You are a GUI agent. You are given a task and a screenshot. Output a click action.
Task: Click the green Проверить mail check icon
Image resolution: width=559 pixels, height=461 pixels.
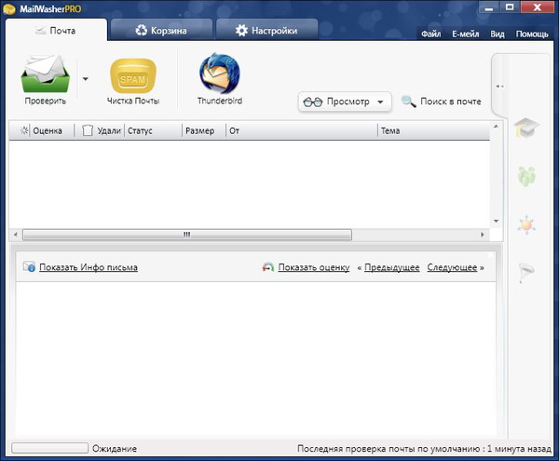46,75
